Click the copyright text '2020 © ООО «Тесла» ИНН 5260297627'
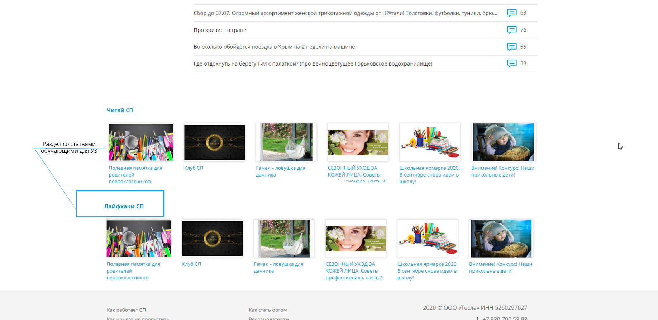The height and width of the screenshot is (320, 658). pyautogui.click(x=475, y=308)
